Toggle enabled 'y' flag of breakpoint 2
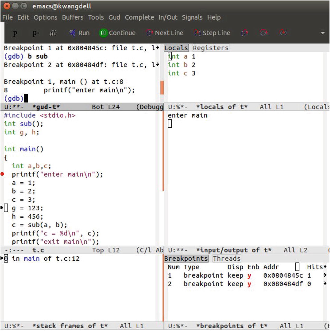The image size is (330, 331). [249, 284]
